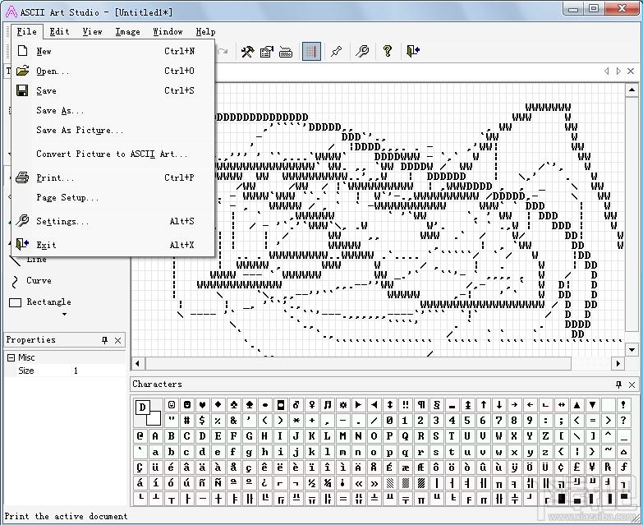Go to next document tab arrow
Viewport: 643px width, 525px height.
[x=618, y=71]
